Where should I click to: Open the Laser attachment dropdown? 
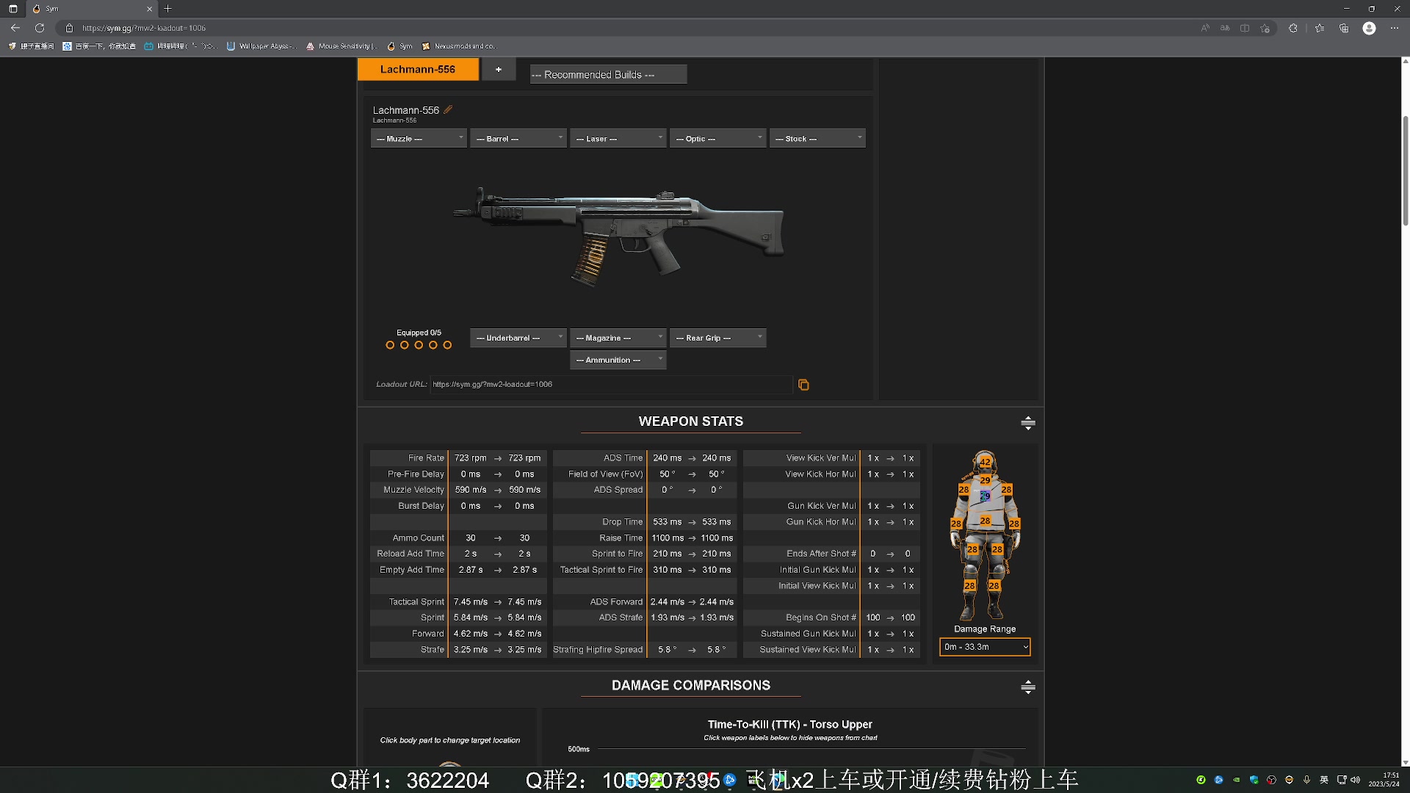tap(618, 139)
